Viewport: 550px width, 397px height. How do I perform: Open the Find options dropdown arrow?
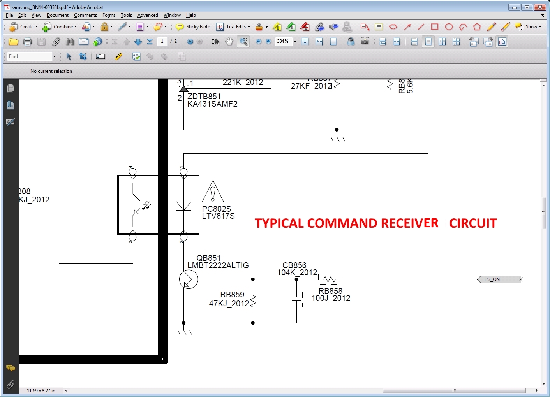(x=54, y=56)
